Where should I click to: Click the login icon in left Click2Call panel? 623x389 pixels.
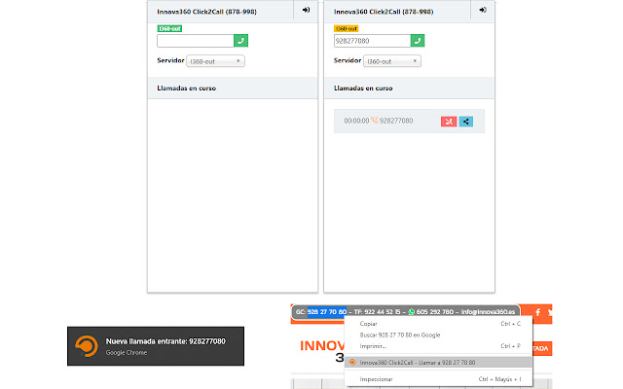pyautogui.click(x=306, y=10)
